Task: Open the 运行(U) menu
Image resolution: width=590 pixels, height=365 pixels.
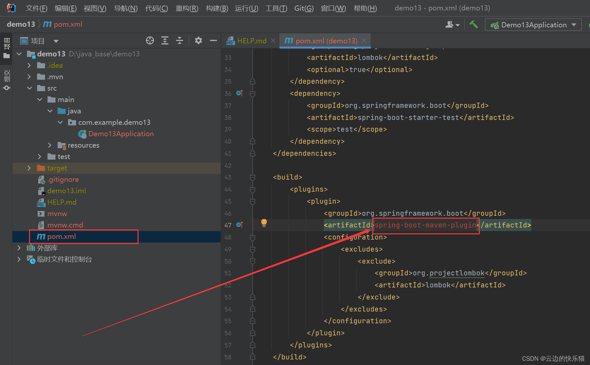Action: point(246,8)
